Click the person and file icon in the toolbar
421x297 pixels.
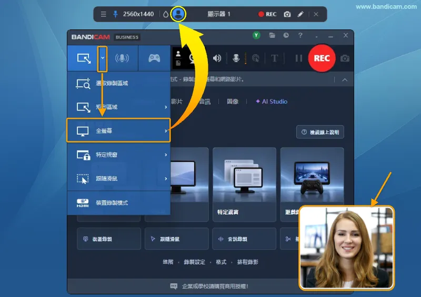pos(178,58)
